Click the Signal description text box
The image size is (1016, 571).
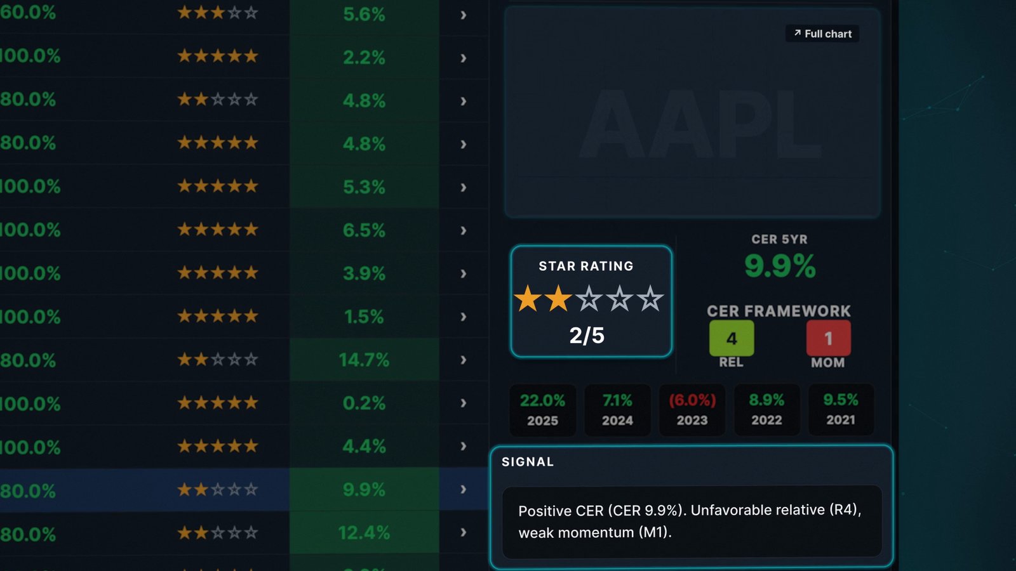click(692, 522)
